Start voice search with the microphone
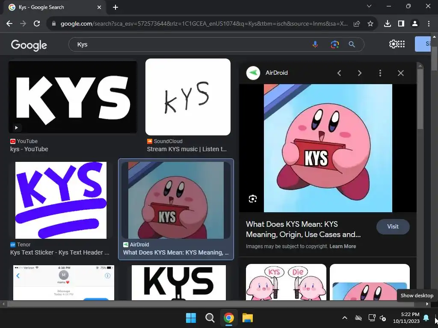Screen dimensions: 438x328 coord(315,44)
